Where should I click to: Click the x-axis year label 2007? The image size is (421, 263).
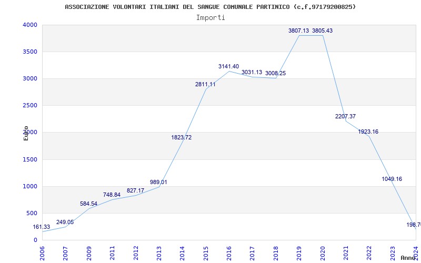tap(65, 253)
